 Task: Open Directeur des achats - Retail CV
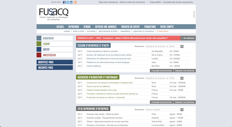pyautogui.click(x=102, y=114)
